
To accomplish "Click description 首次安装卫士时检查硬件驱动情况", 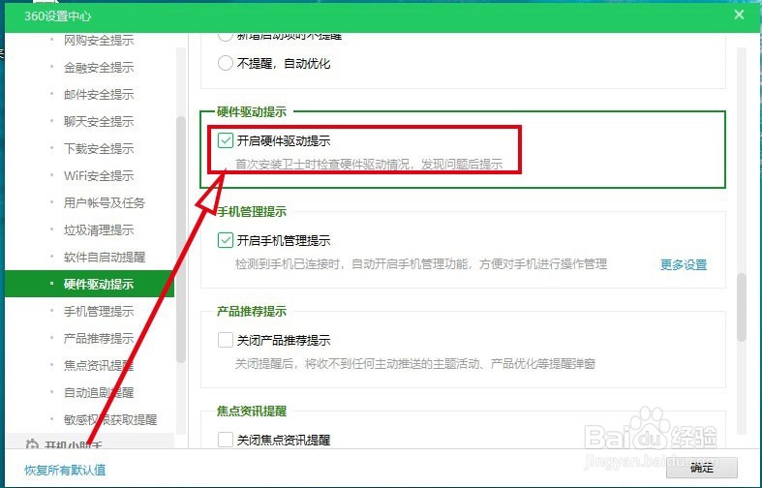I will click(x=369, y=165).
